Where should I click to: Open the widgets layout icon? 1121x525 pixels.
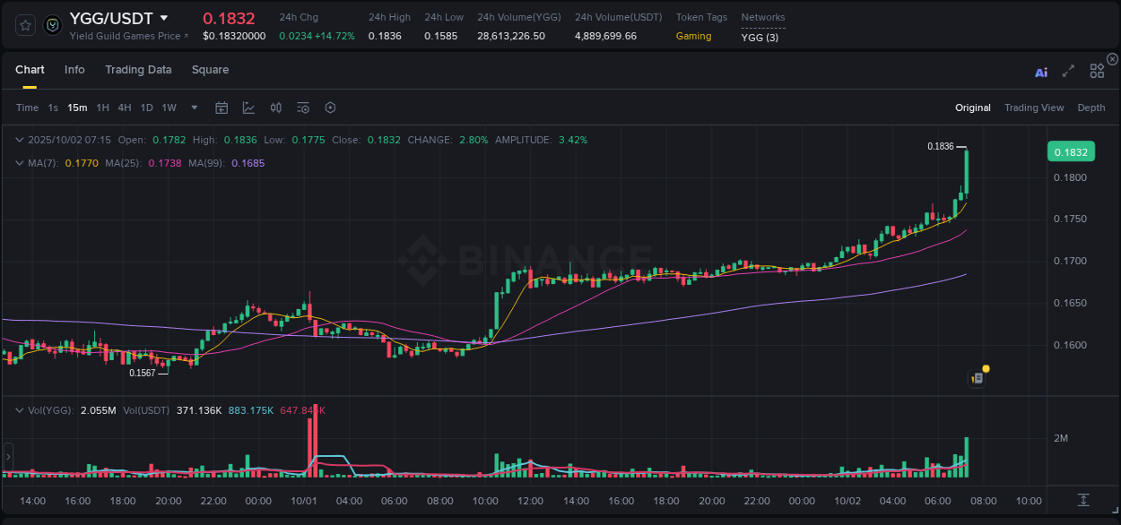[1097, 71]
